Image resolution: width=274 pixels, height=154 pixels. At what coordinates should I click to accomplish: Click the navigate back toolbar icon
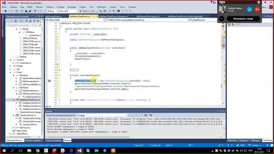[x=6, y=11]
